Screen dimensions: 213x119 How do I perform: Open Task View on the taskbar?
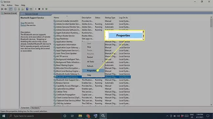click(72, 116)
